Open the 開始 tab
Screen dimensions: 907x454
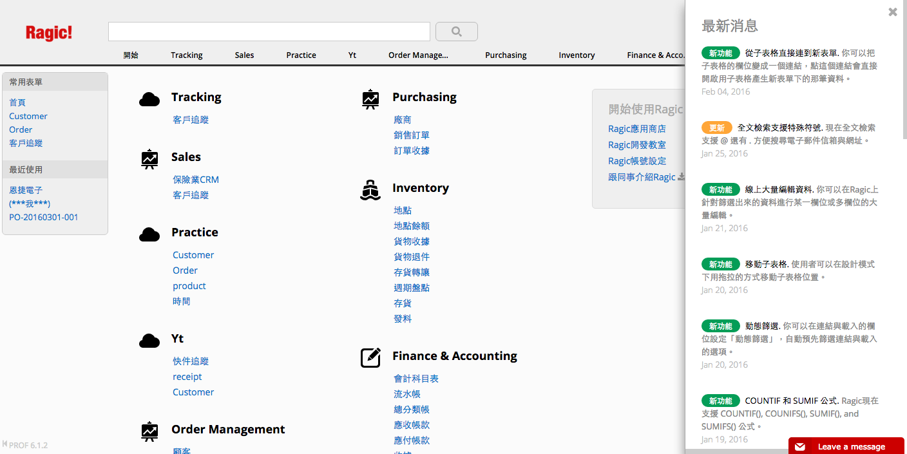point(131,55)
